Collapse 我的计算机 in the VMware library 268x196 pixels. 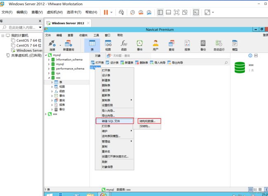pos(3,35)
